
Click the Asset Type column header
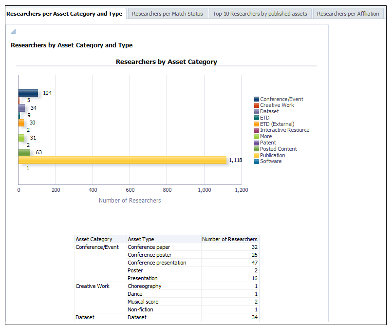(x=141, y=239)
